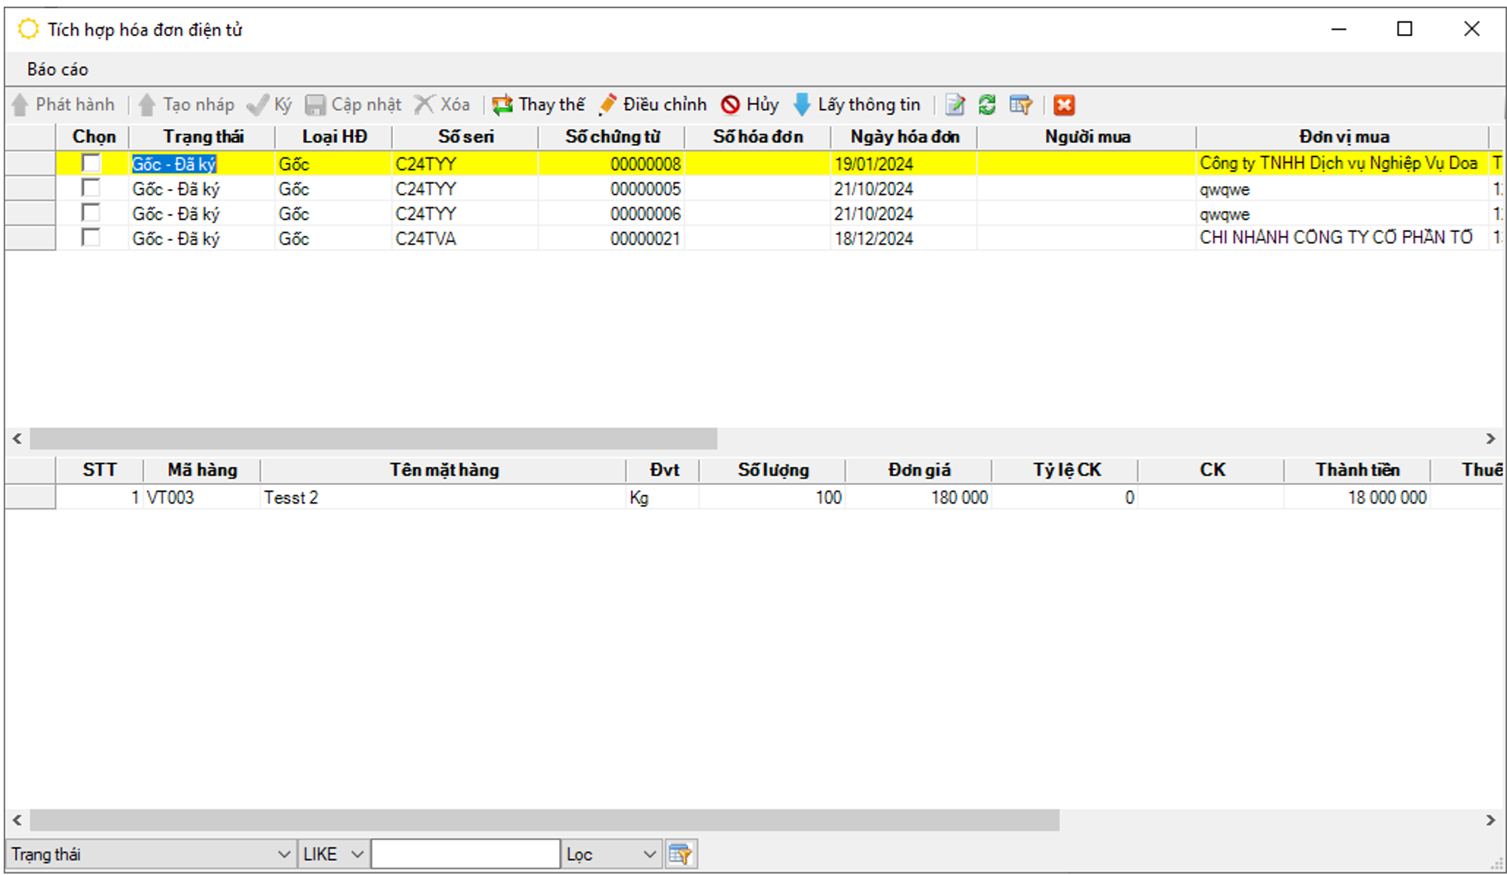Image resolution: width=1507 pixels, height=875 pixels.
Task: Click the edit document pencil icon
Action: click(x=954, y=105)
